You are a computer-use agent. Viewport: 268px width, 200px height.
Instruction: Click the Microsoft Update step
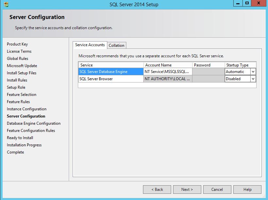tap(22, 66)
